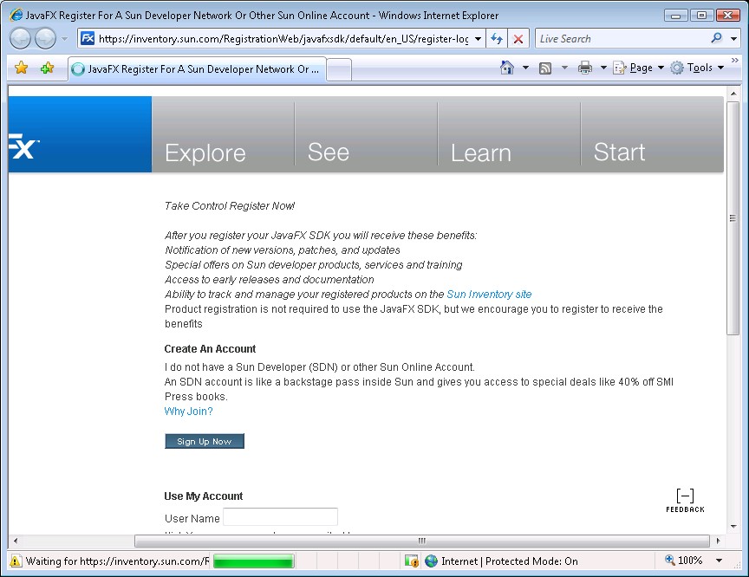Click the Print icon
Viewport: 749px width, 577px height.
pos(585,68)
